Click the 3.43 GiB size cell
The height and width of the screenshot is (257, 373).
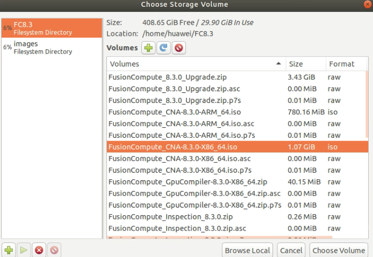(301, 77)
